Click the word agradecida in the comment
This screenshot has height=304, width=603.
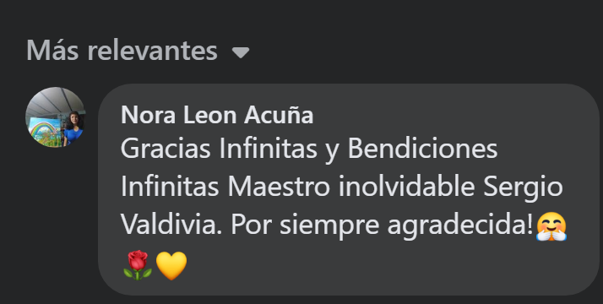pyautogui.click(x=461, y=226)
